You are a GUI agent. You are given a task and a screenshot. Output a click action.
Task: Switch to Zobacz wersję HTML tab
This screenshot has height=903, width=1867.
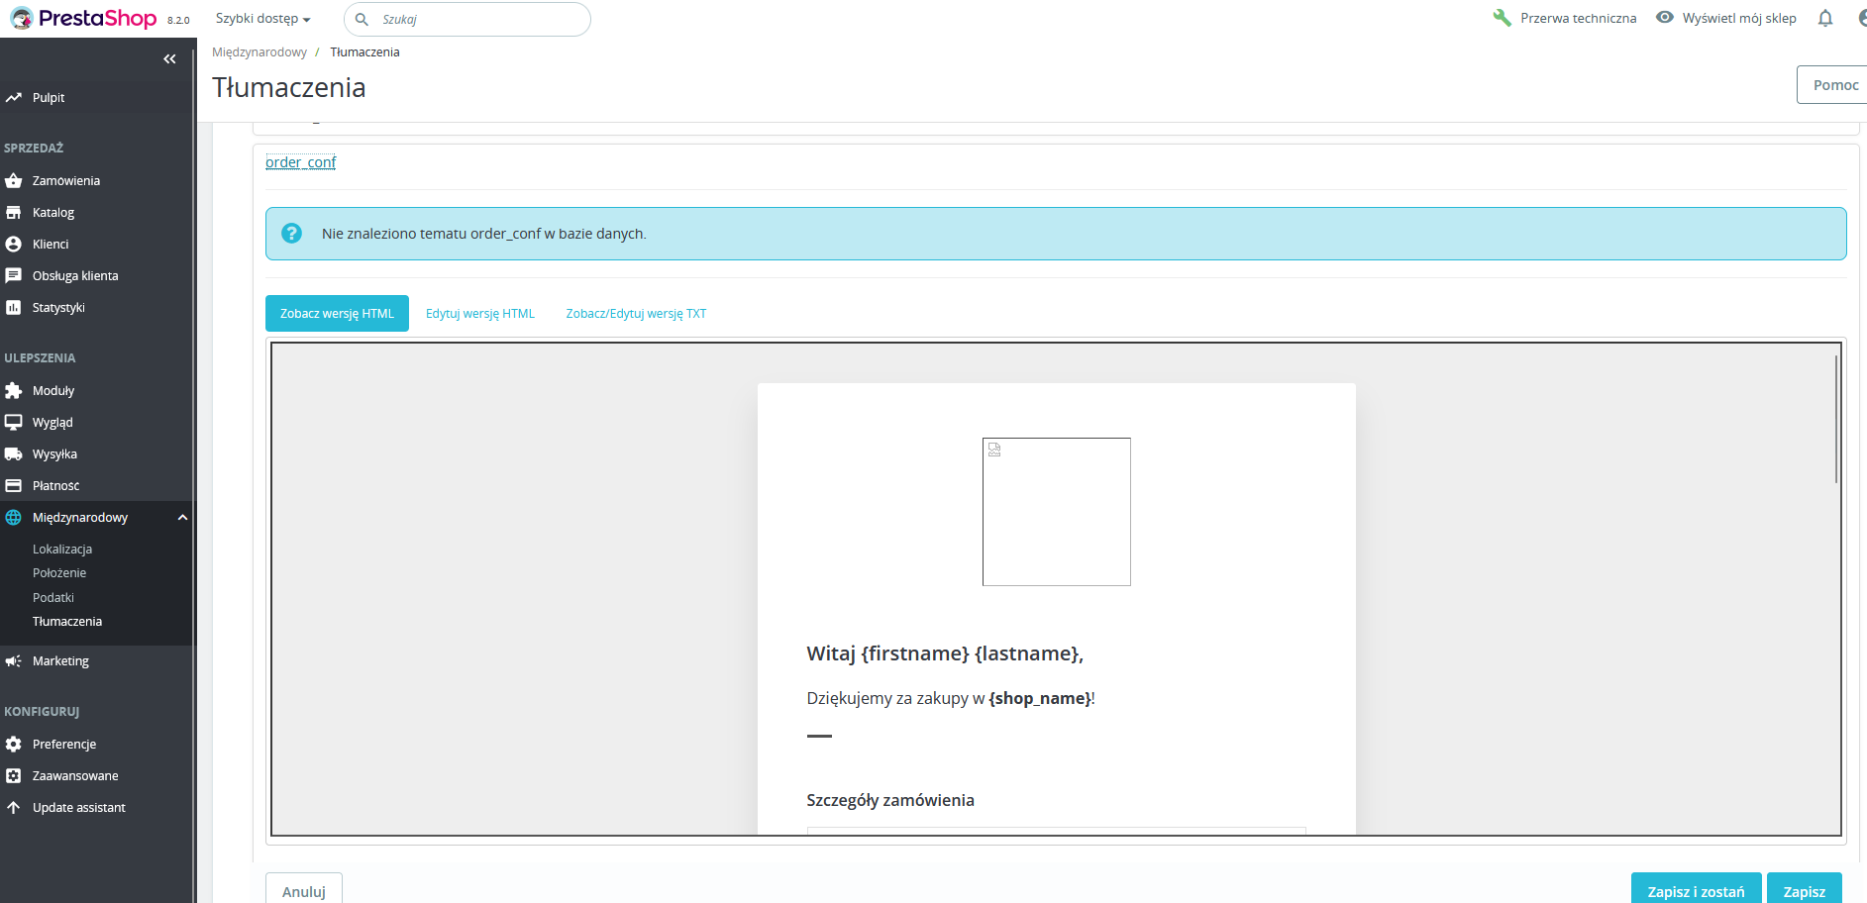tap(337, 314)
